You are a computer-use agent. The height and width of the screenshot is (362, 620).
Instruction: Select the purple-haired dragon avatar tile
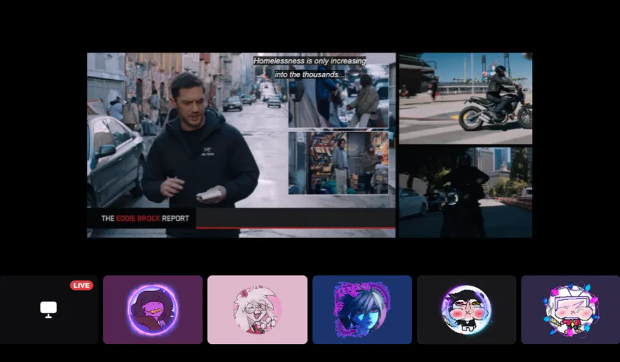point(153,310)
